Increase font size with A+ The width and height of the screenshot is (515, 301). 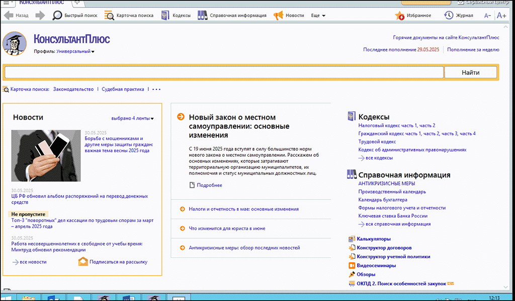[x=501, y=16]
